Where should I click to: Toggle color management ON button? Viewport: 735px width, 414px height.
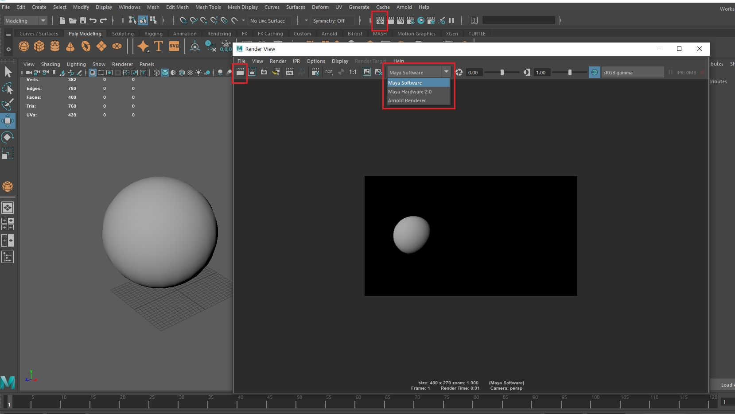click(595, 72)
